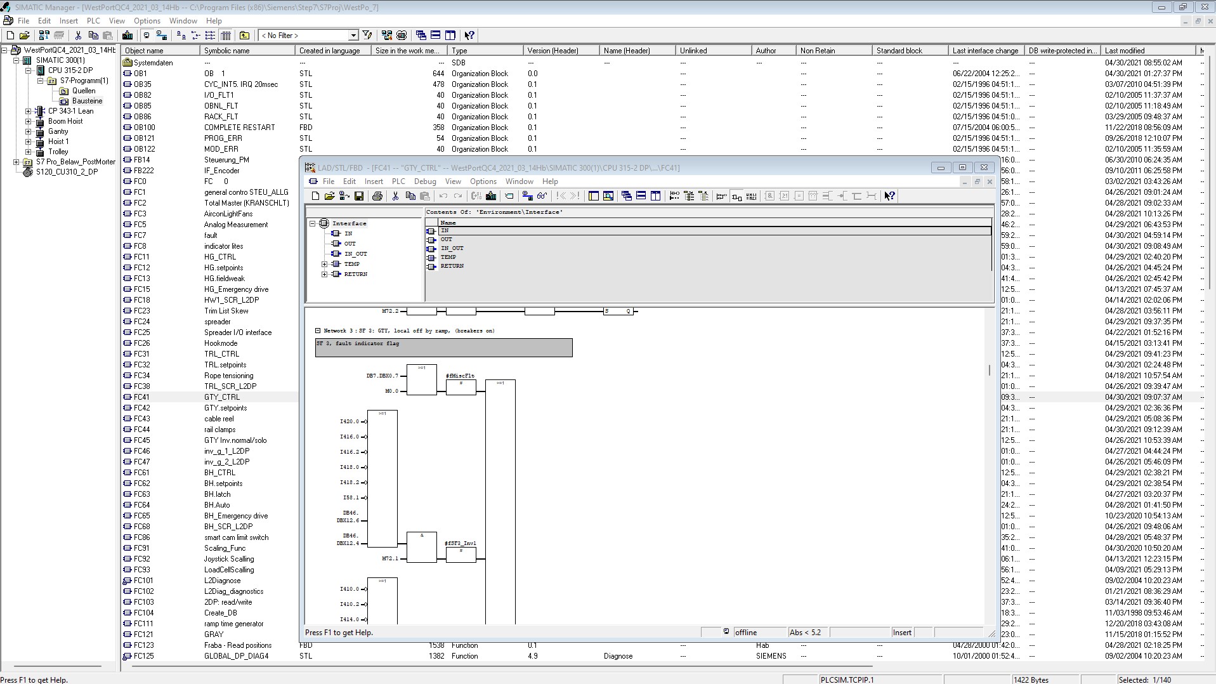Open the No Filter dropdown
Screen dimensions: 1216x684
(x=353, y=36)
